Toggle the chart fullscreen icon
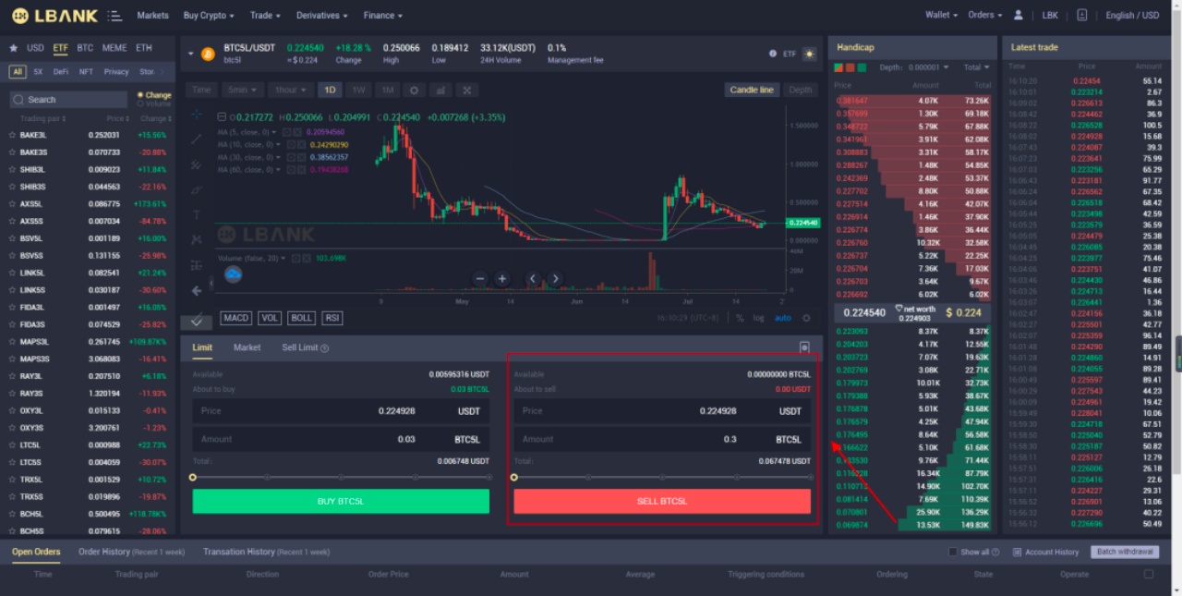 (x=468, y=90)
